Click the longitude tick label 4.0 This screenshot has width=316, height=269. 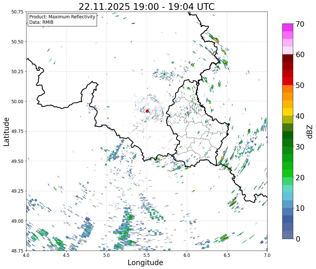[x=26, y=255]
